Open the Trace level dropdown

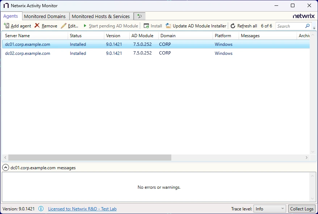click(270, 209)
